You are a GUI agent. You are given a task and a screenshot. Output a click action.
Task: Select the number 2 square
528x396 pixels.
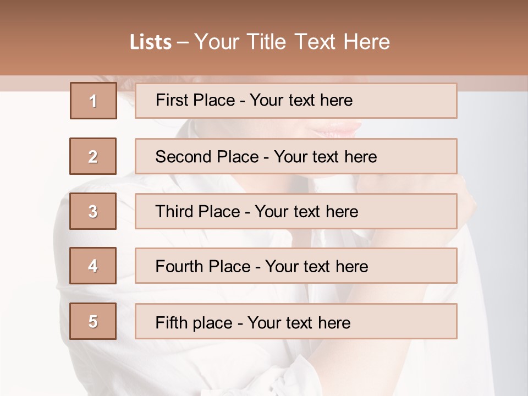pos(93,156)
